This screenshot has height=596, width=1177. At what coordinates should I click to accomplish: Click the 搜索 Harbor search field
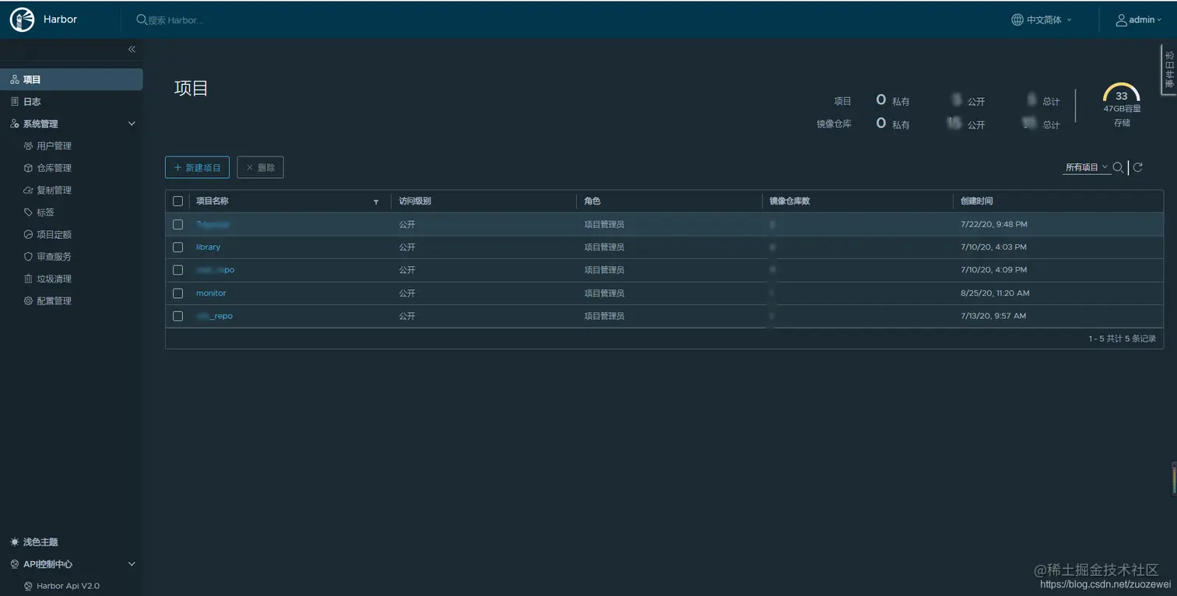coord(175,19)
